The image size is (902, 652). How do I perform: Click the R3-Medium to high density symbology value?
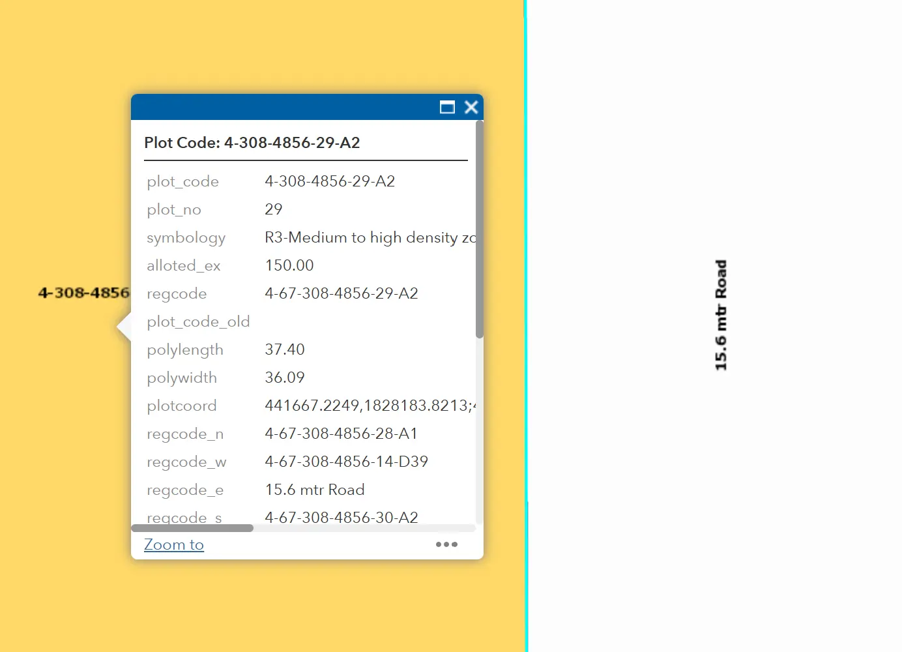coord(370,237)
